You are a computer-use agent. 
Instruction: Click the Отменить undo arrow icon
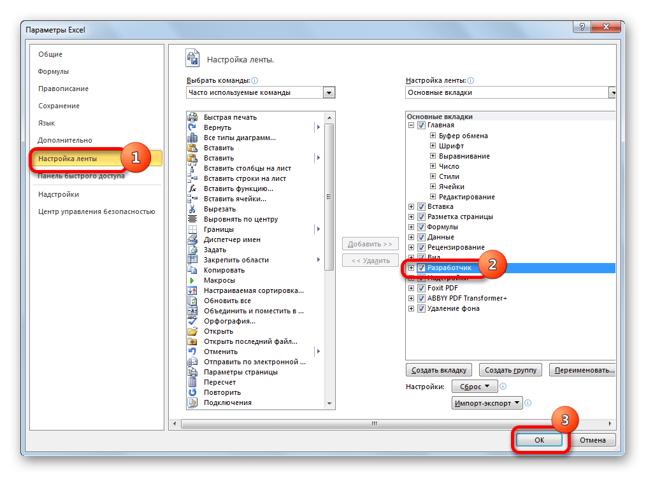(x=192, y=352)
